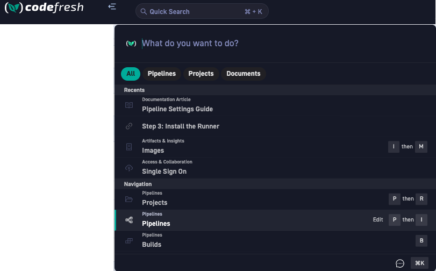Click the book icon beside Pipeline Settings Guide

click(129, 105)
